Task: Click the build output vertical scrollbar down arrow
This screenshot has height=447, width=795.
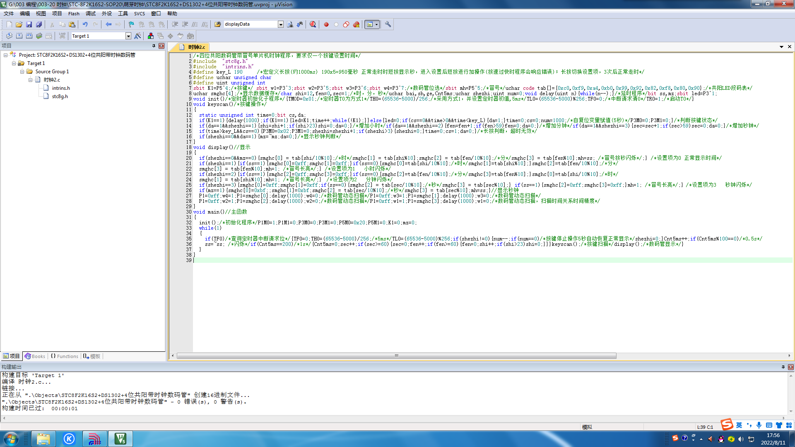Action: pos(791,411)
